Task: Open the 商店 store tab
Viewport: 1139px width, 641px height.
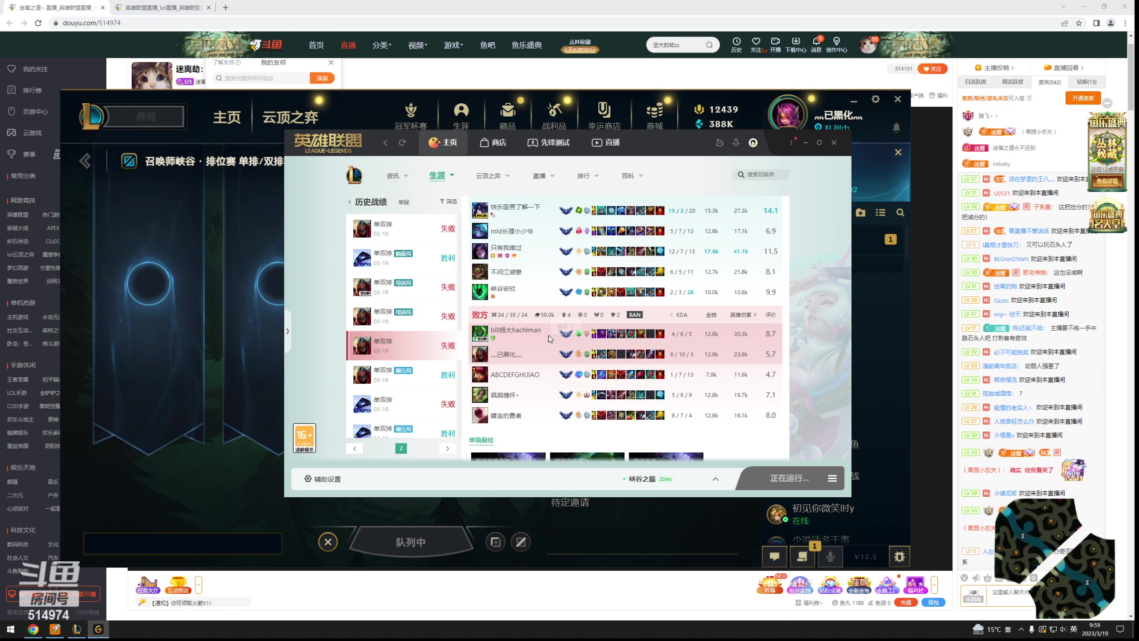Action: coord(493,142)
